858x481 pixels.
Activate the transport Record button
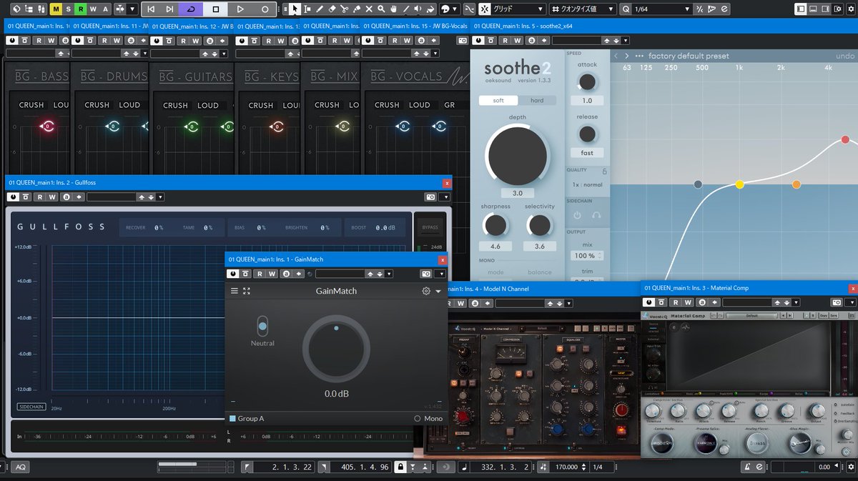pyautogui.click(x=265, y=9)
